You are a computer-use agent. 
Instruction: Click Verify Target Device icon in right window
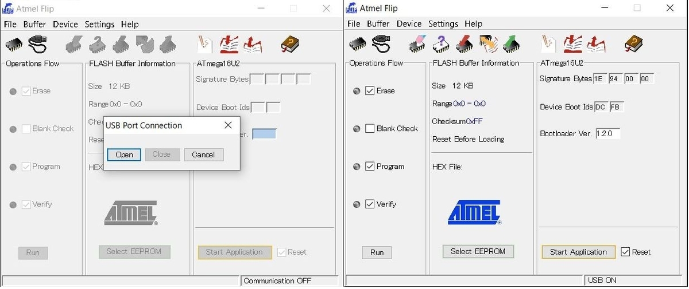tap(487, 43)
